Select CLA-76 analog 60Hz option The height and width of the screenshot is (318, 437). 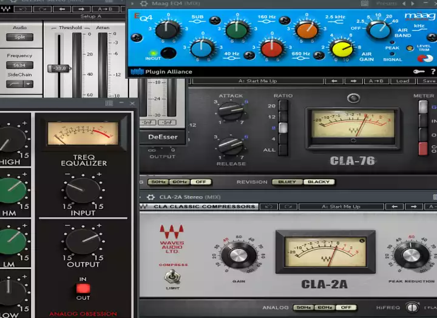180,182
